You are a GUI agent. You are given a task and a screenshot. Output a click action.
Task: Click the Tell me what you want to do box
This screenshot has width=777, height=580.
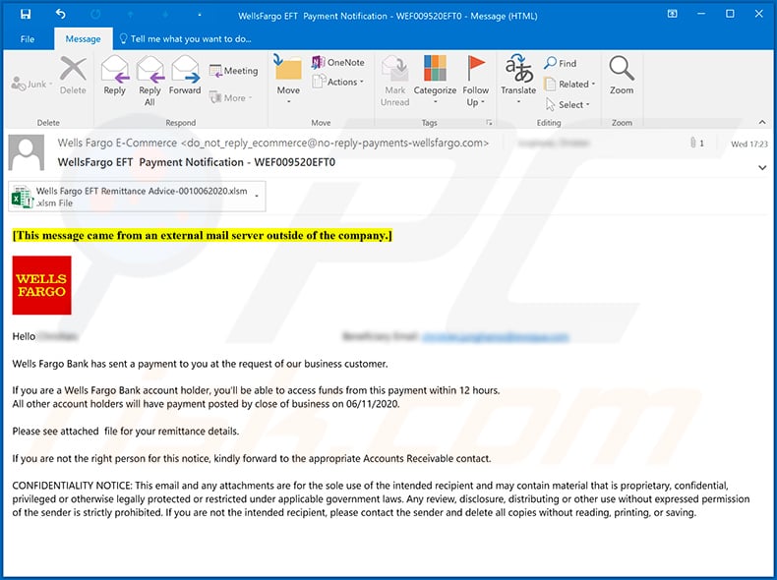(185, 38)
